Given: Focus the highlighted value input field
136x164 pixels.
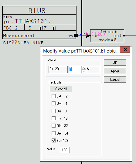Looking at the screenshot, I should (x=75, y=70).
